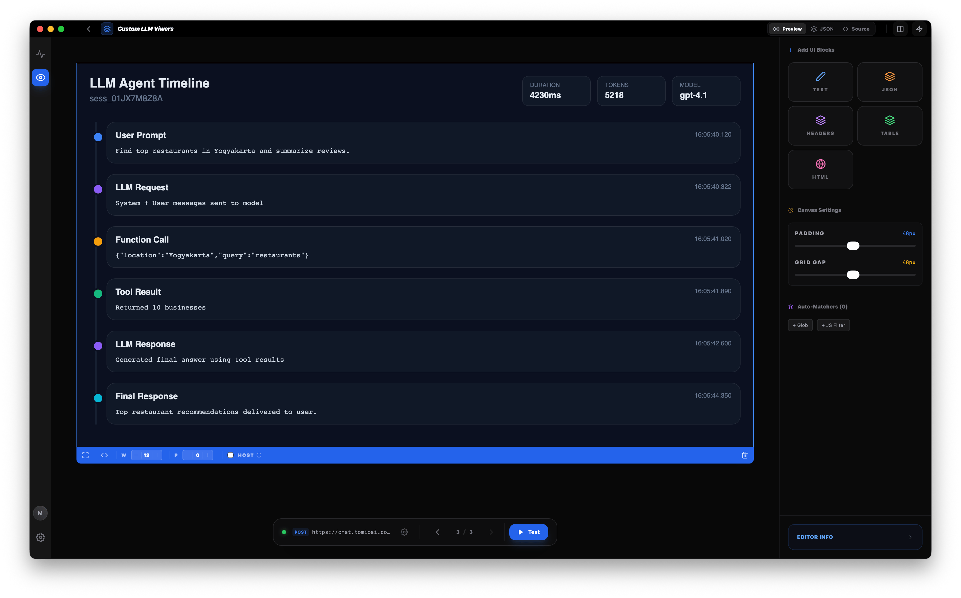Open block code view icon

104,455
